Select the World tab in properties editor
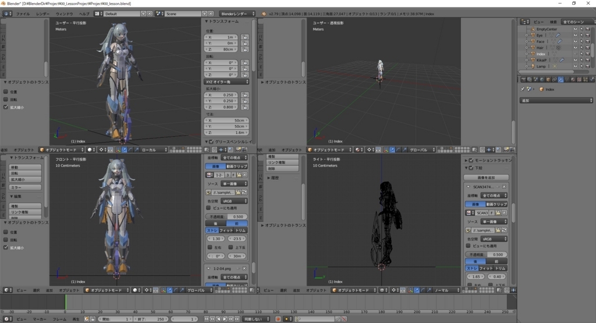 [542, 79]
